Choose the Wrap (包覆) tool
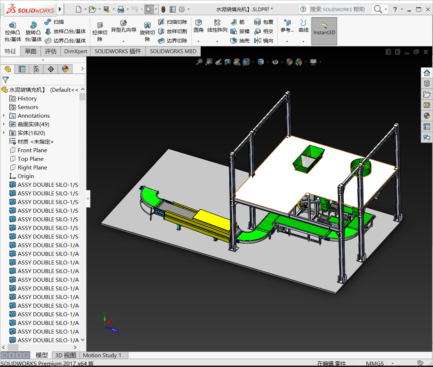Viewport: 433px width, 367px height. (x=264, y=22)
